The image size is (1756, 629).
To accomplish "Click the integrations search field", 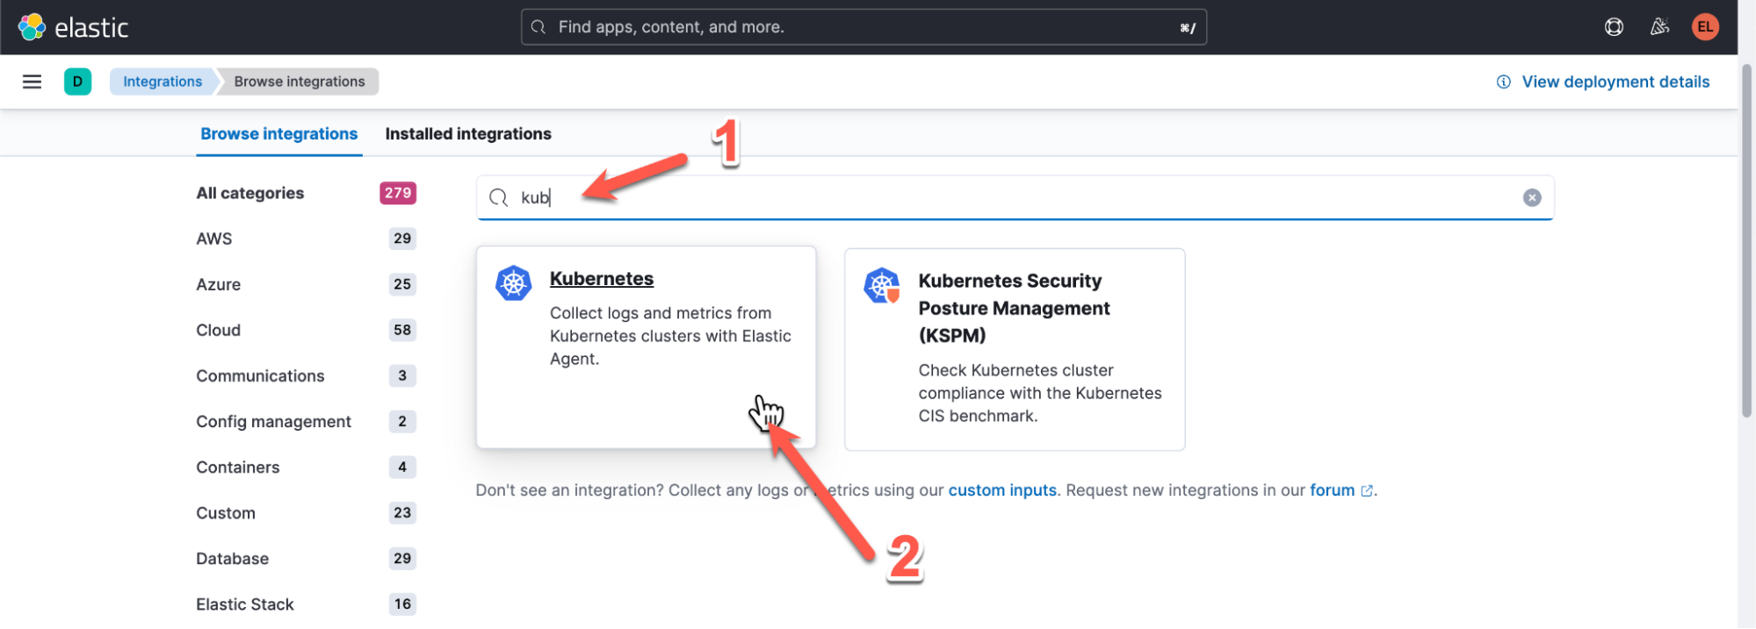I will point(1010,197).
